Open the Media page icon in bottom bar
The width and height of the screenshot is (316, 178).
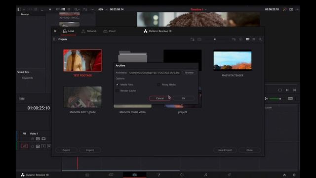click(87, 175)
